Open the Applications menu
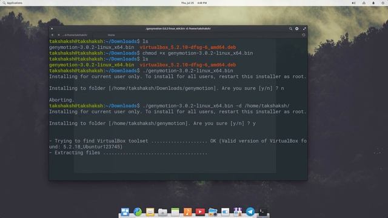 [12, 3]
